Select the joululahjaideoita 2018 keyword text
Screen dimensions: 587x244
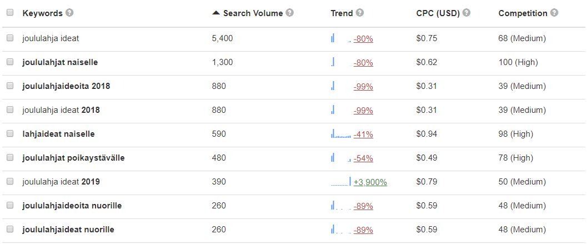coord(66,86)
